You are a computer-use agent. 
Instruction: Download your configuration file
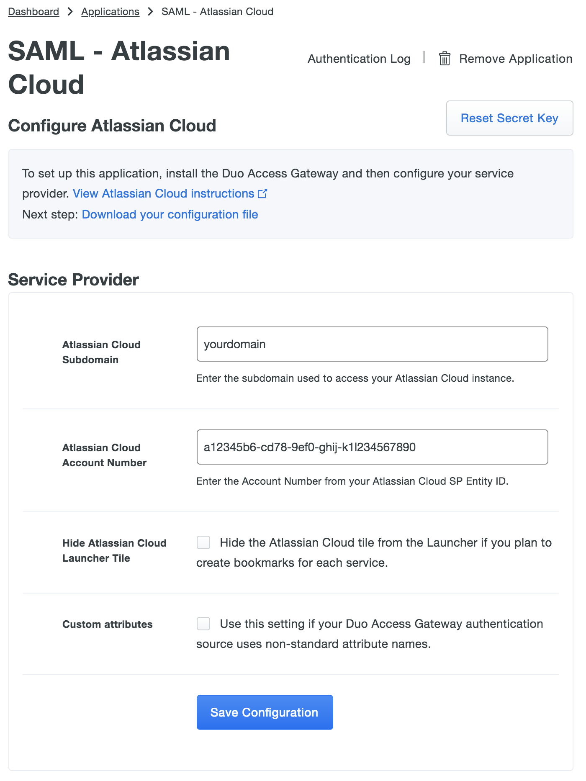[170, 214]
